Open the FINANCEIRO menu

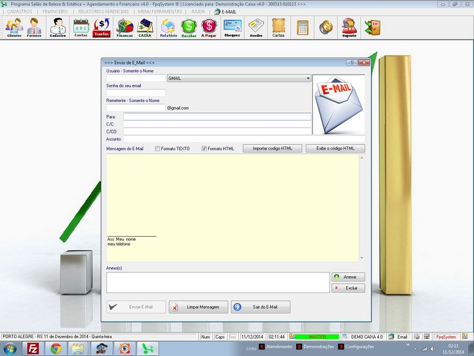pyautogui.click(x=55, y=11)
